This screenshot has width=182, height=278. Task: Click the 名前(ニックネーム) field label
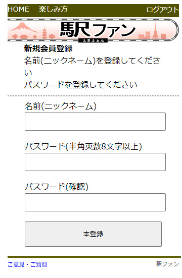click(61, 106)
